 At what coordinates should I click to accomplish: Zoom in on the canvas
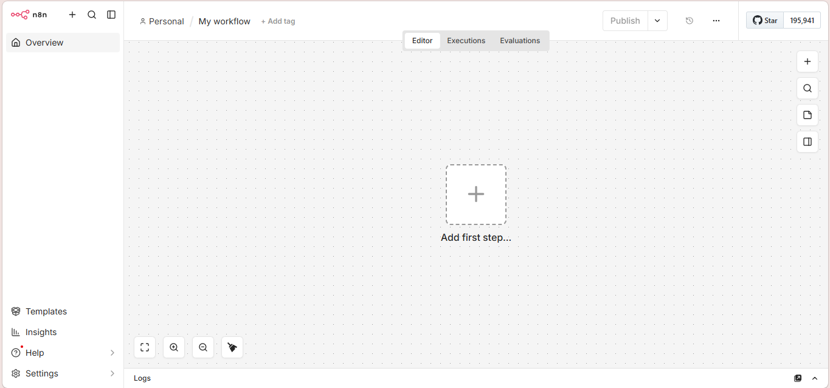point(174,347)
